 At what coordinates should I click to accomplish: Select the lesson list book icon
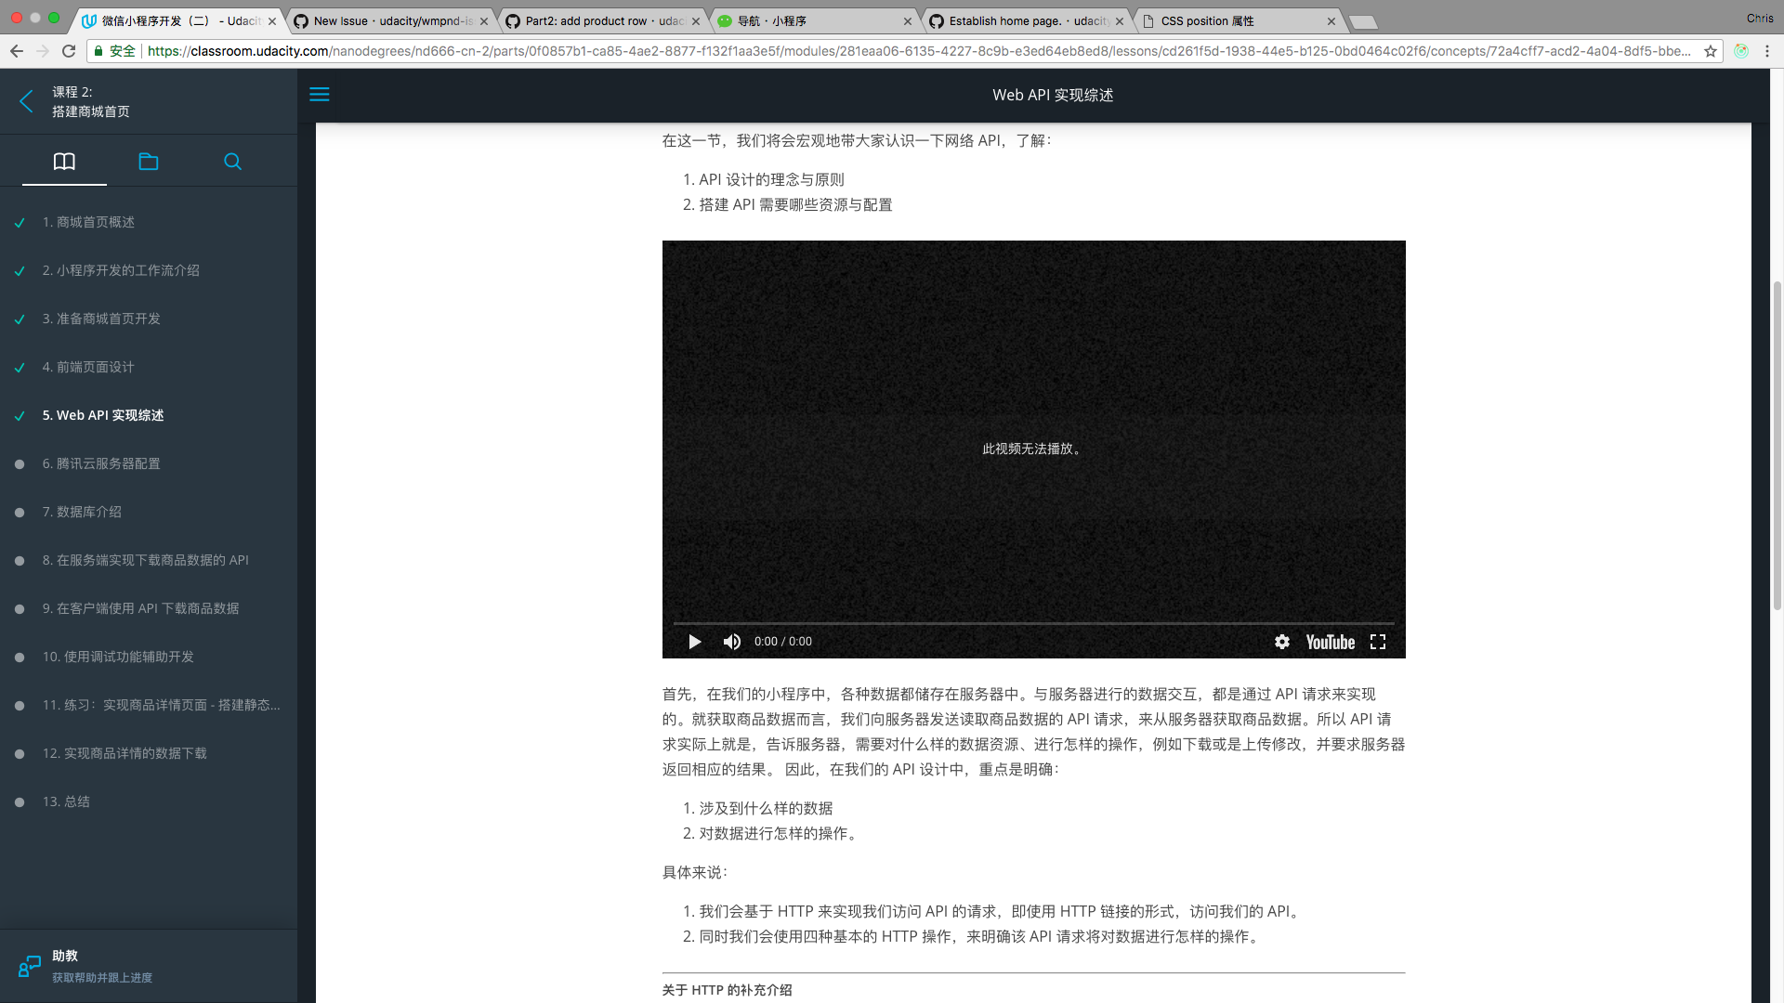click(x=64, y=161)
